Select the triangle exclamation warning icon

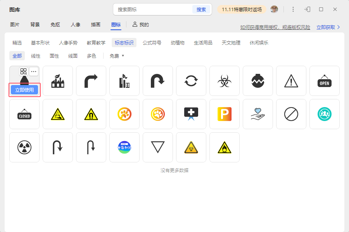click(x=291, y=81)
